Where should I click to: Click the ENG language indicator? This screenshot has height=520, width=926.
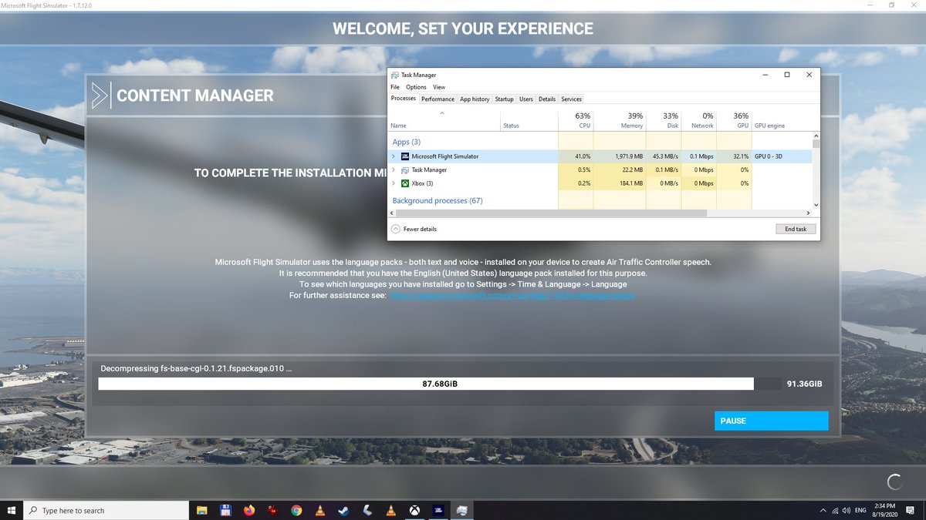860,510
